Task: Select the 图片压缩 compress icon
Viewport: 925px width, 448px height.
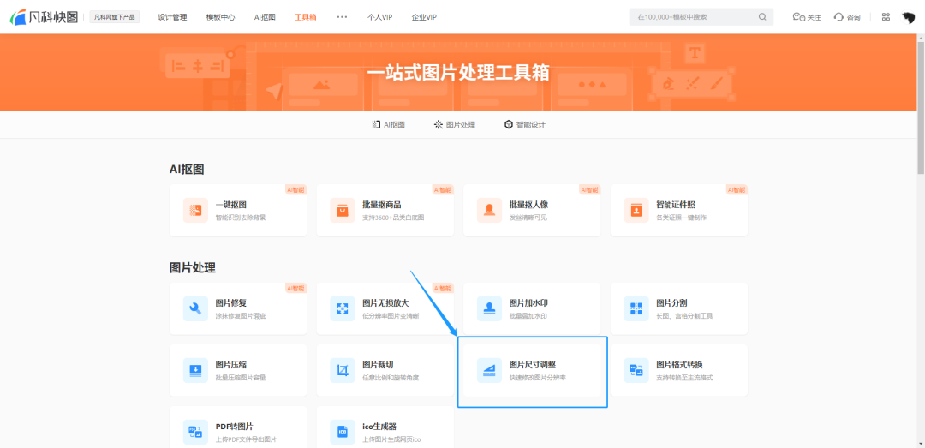Action: [195, 370]
